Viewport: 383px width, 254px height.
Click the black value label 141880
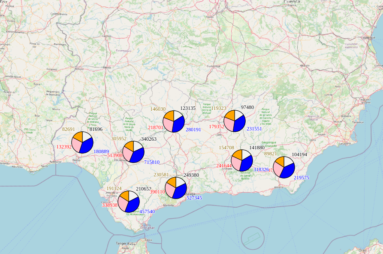[x=257, y=148]
